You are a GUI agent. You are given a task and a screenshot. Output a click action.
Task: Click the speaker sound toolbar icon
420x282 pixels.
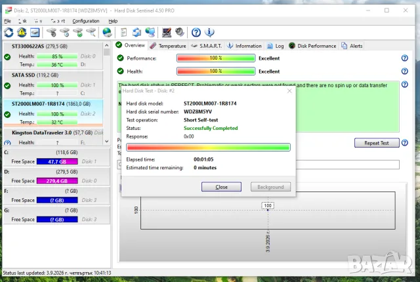pyautogui.click(x=179, y=32)
